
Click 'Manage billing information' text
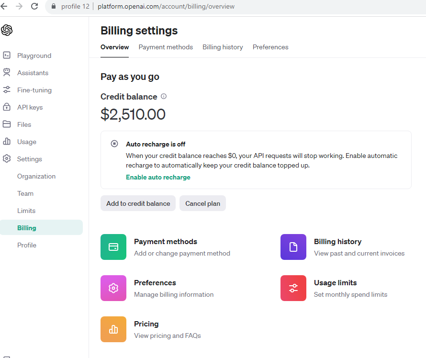[x=174, y=294]
